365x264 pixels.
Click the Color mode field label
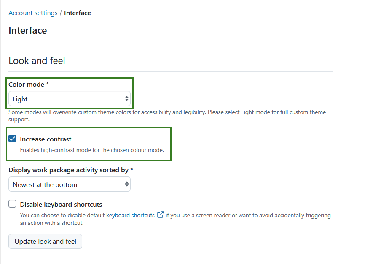(29, 85)
